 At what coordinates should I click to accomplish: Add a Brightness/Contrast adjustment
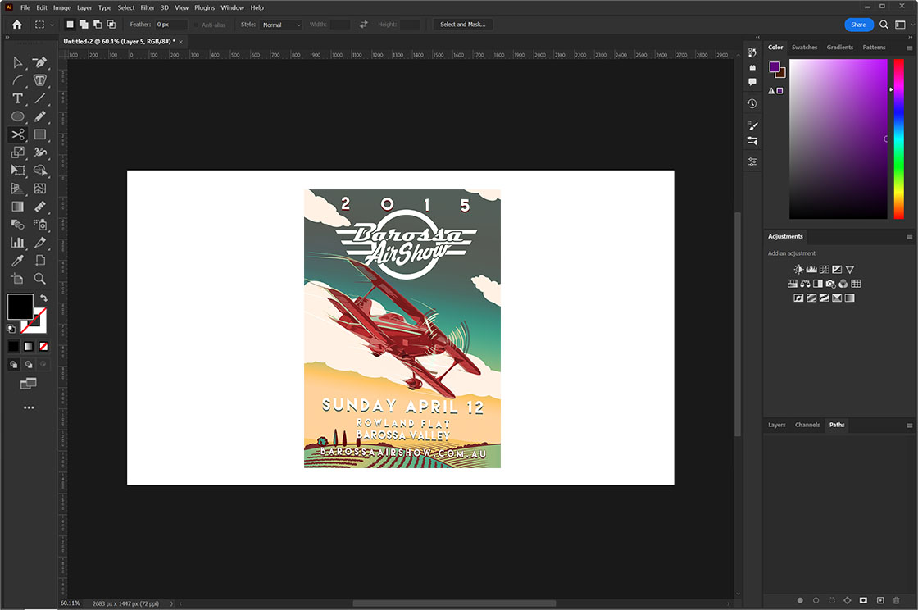[x=798, y=269]
